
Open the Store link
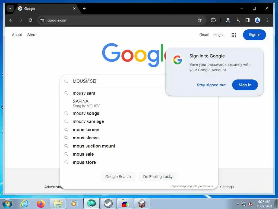[x=32, y=35]
